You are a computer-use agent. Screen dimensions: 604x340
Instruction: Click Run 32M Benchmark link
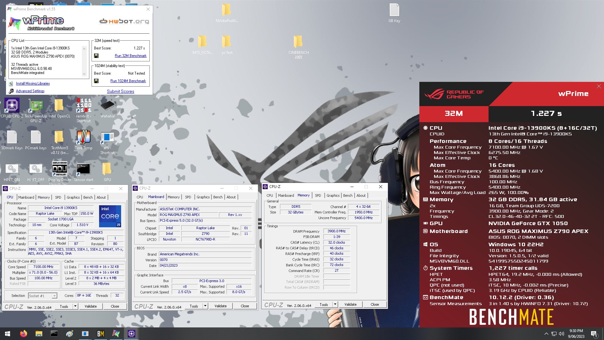click(131, 56)
